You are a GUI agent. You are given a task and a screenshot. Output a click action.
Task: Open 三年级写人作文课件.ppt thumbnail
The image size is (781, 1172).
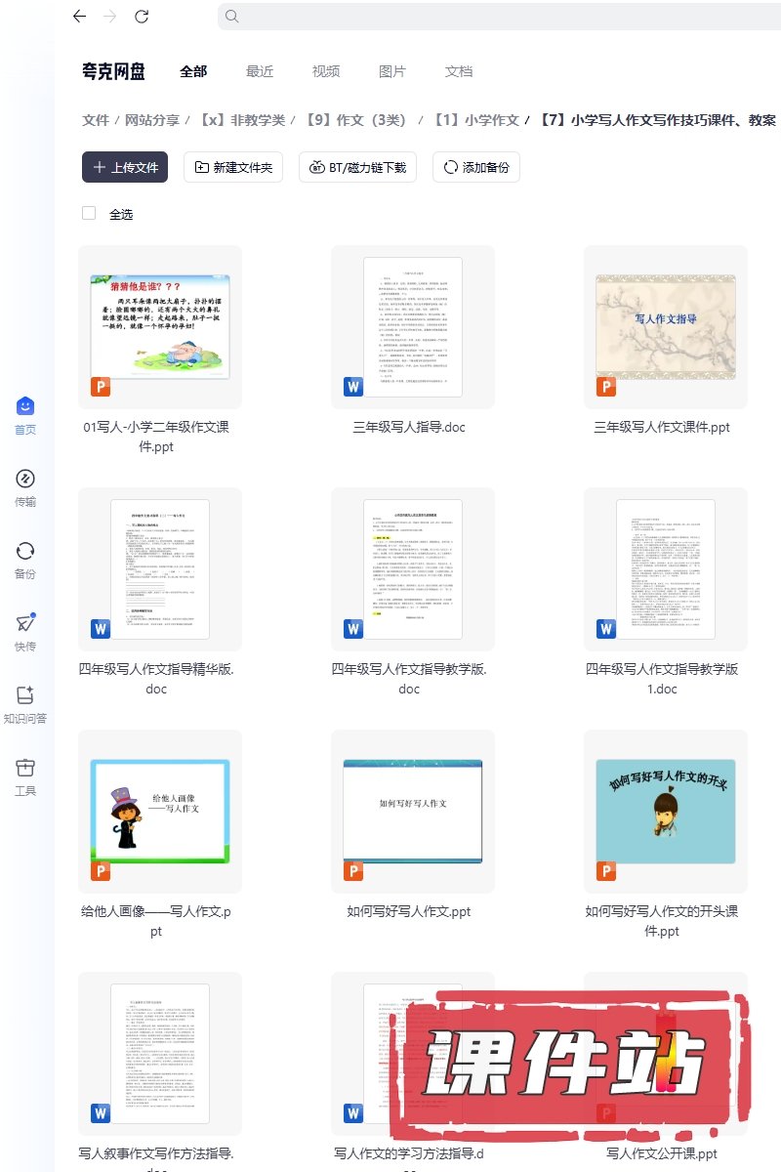[665, 326]
